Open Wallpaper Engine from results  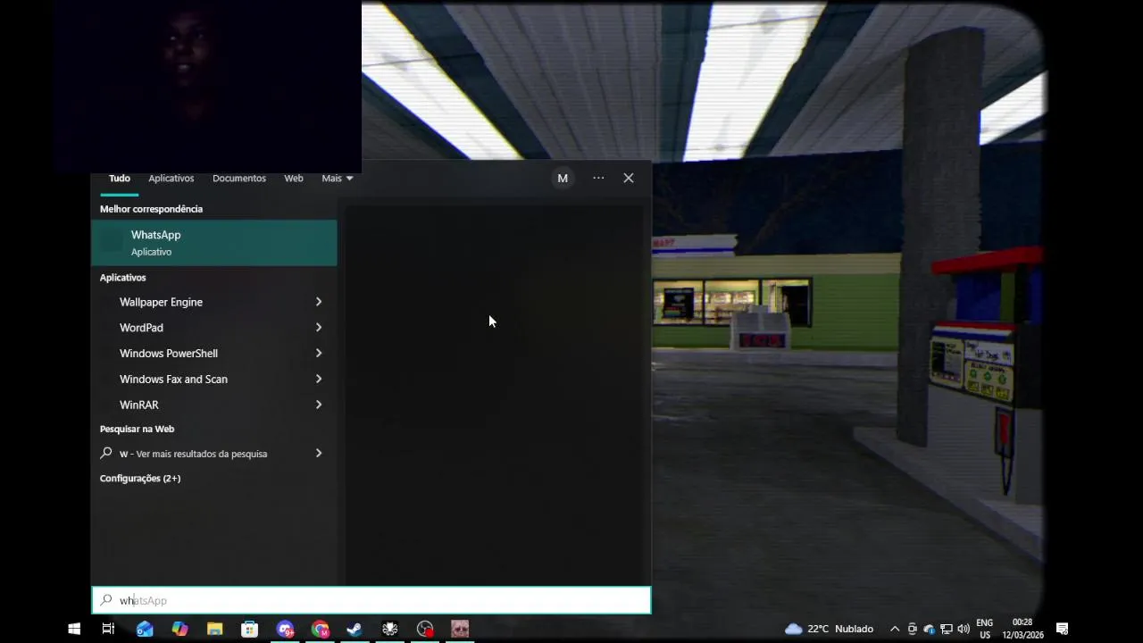click(161, 302)
